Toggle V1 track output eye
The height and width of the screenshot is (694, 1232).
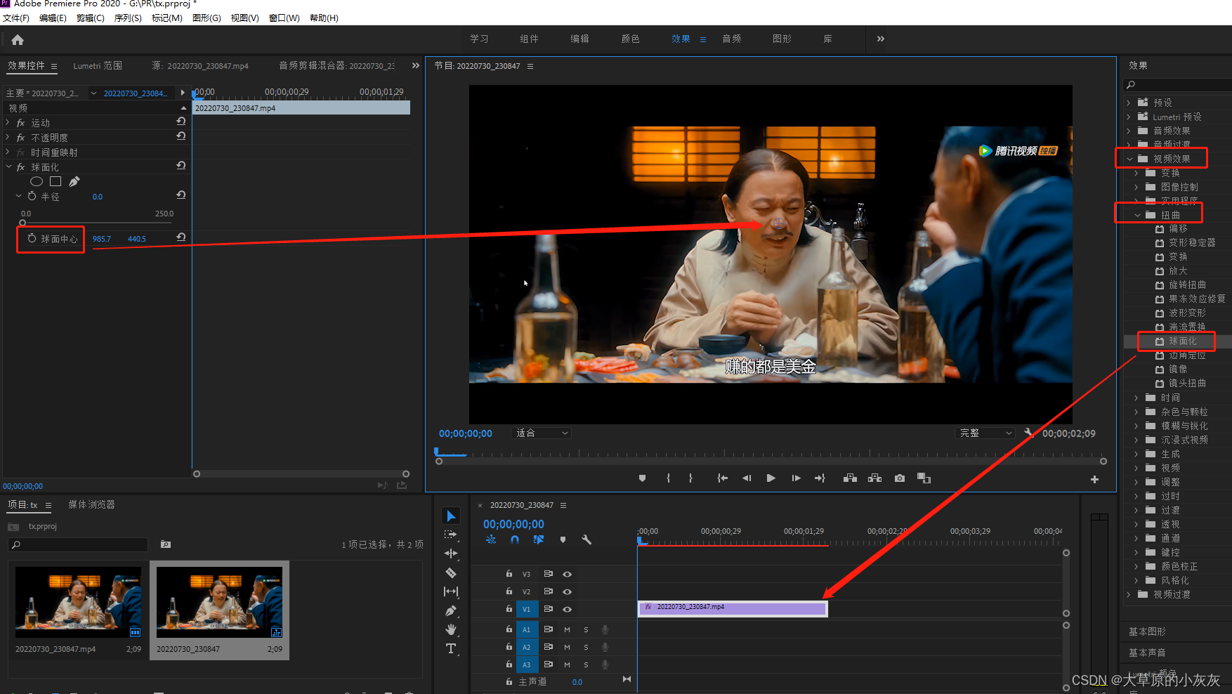pyautogui.click(x=567, y=610)
